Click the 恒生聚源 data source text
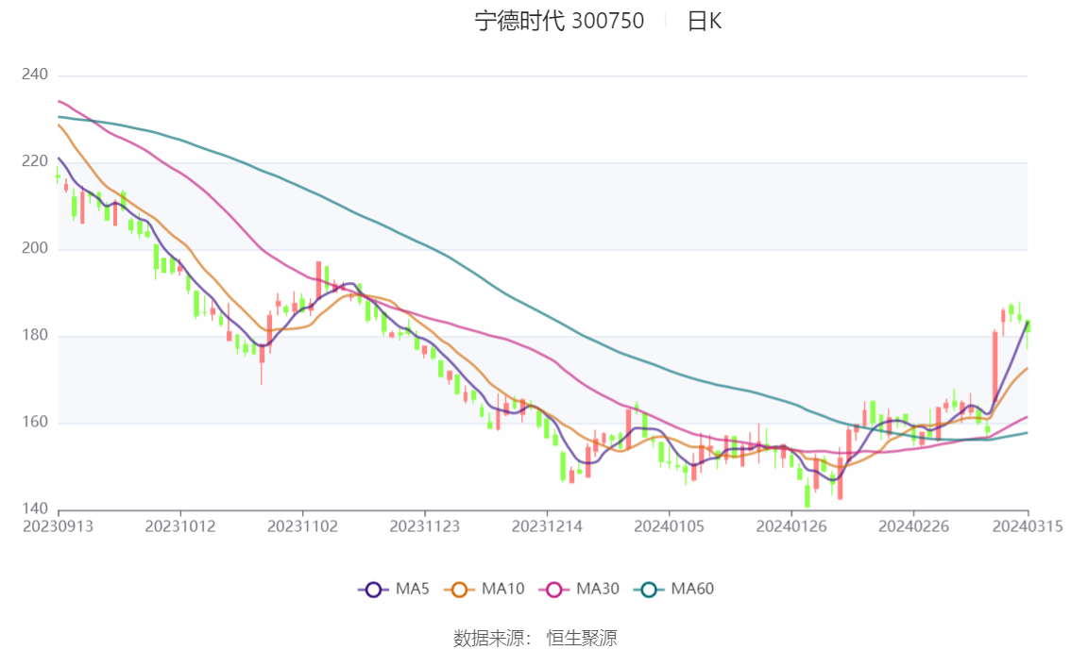This screenshot has height=650, width=1071. 582,639
